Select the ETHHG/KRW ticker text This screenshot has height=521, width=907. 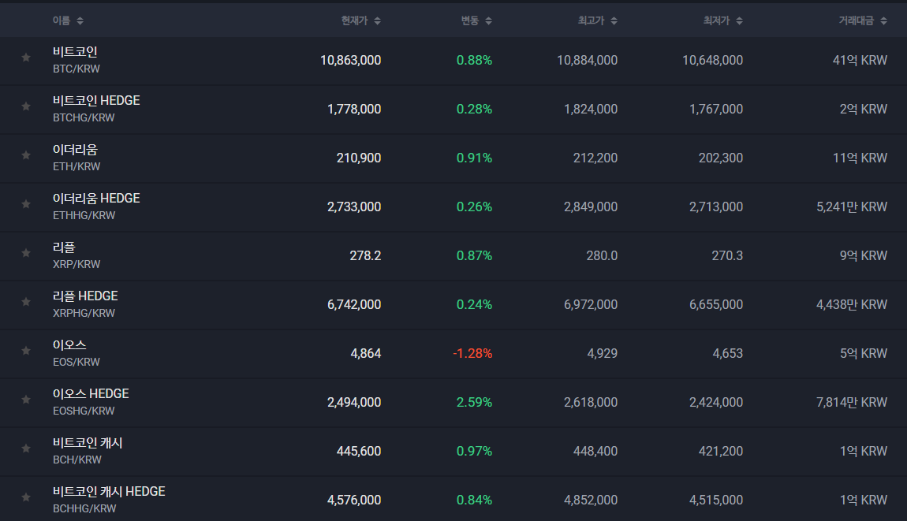coord(84,215)
